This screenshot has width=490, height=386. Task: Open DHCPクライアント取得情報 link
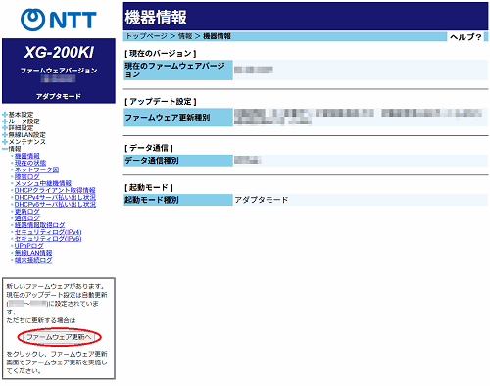tap(55, 190)
